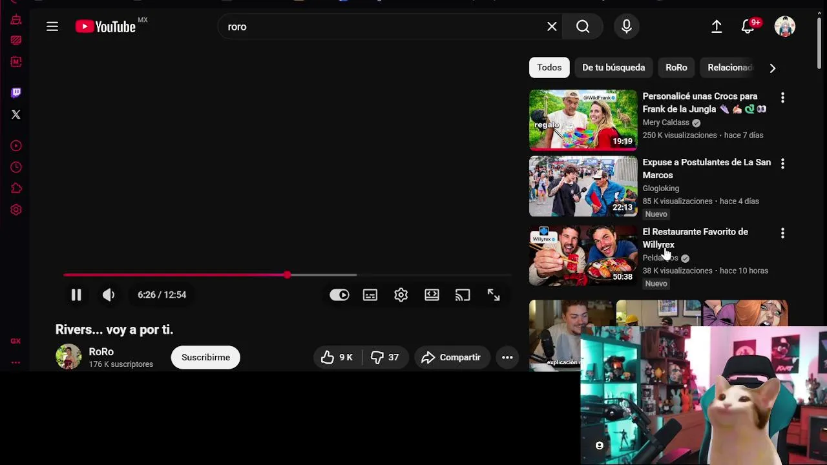Open the account avatar menu
Image resolution: width=827 pixels, height=465 pixels.
[x=785, y=26]
